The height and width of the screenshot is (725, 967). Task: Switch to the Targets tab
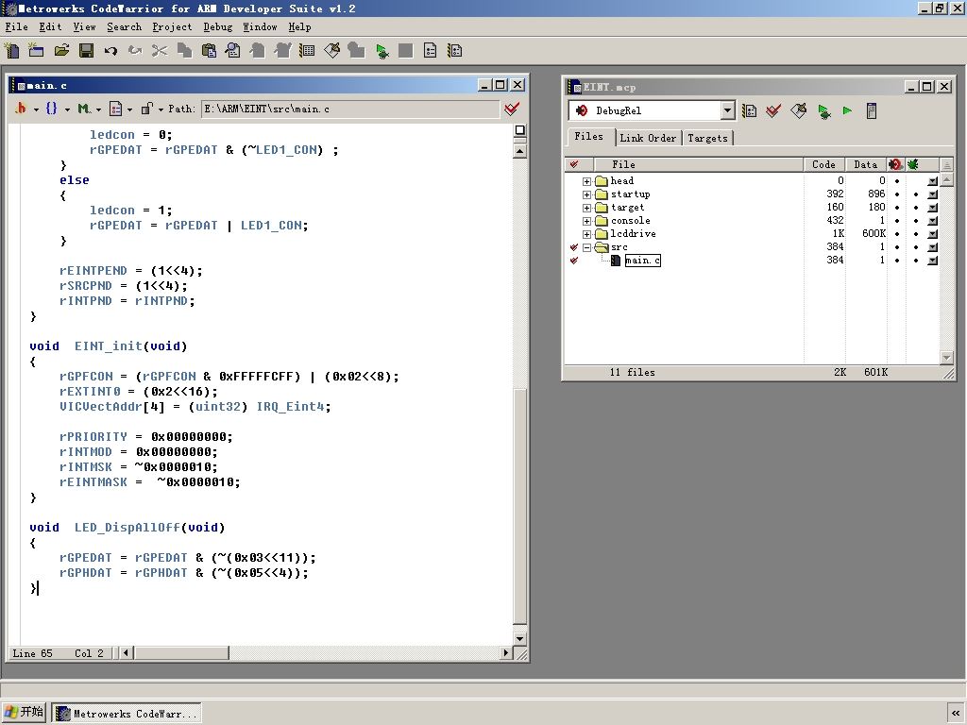point(707,138)
